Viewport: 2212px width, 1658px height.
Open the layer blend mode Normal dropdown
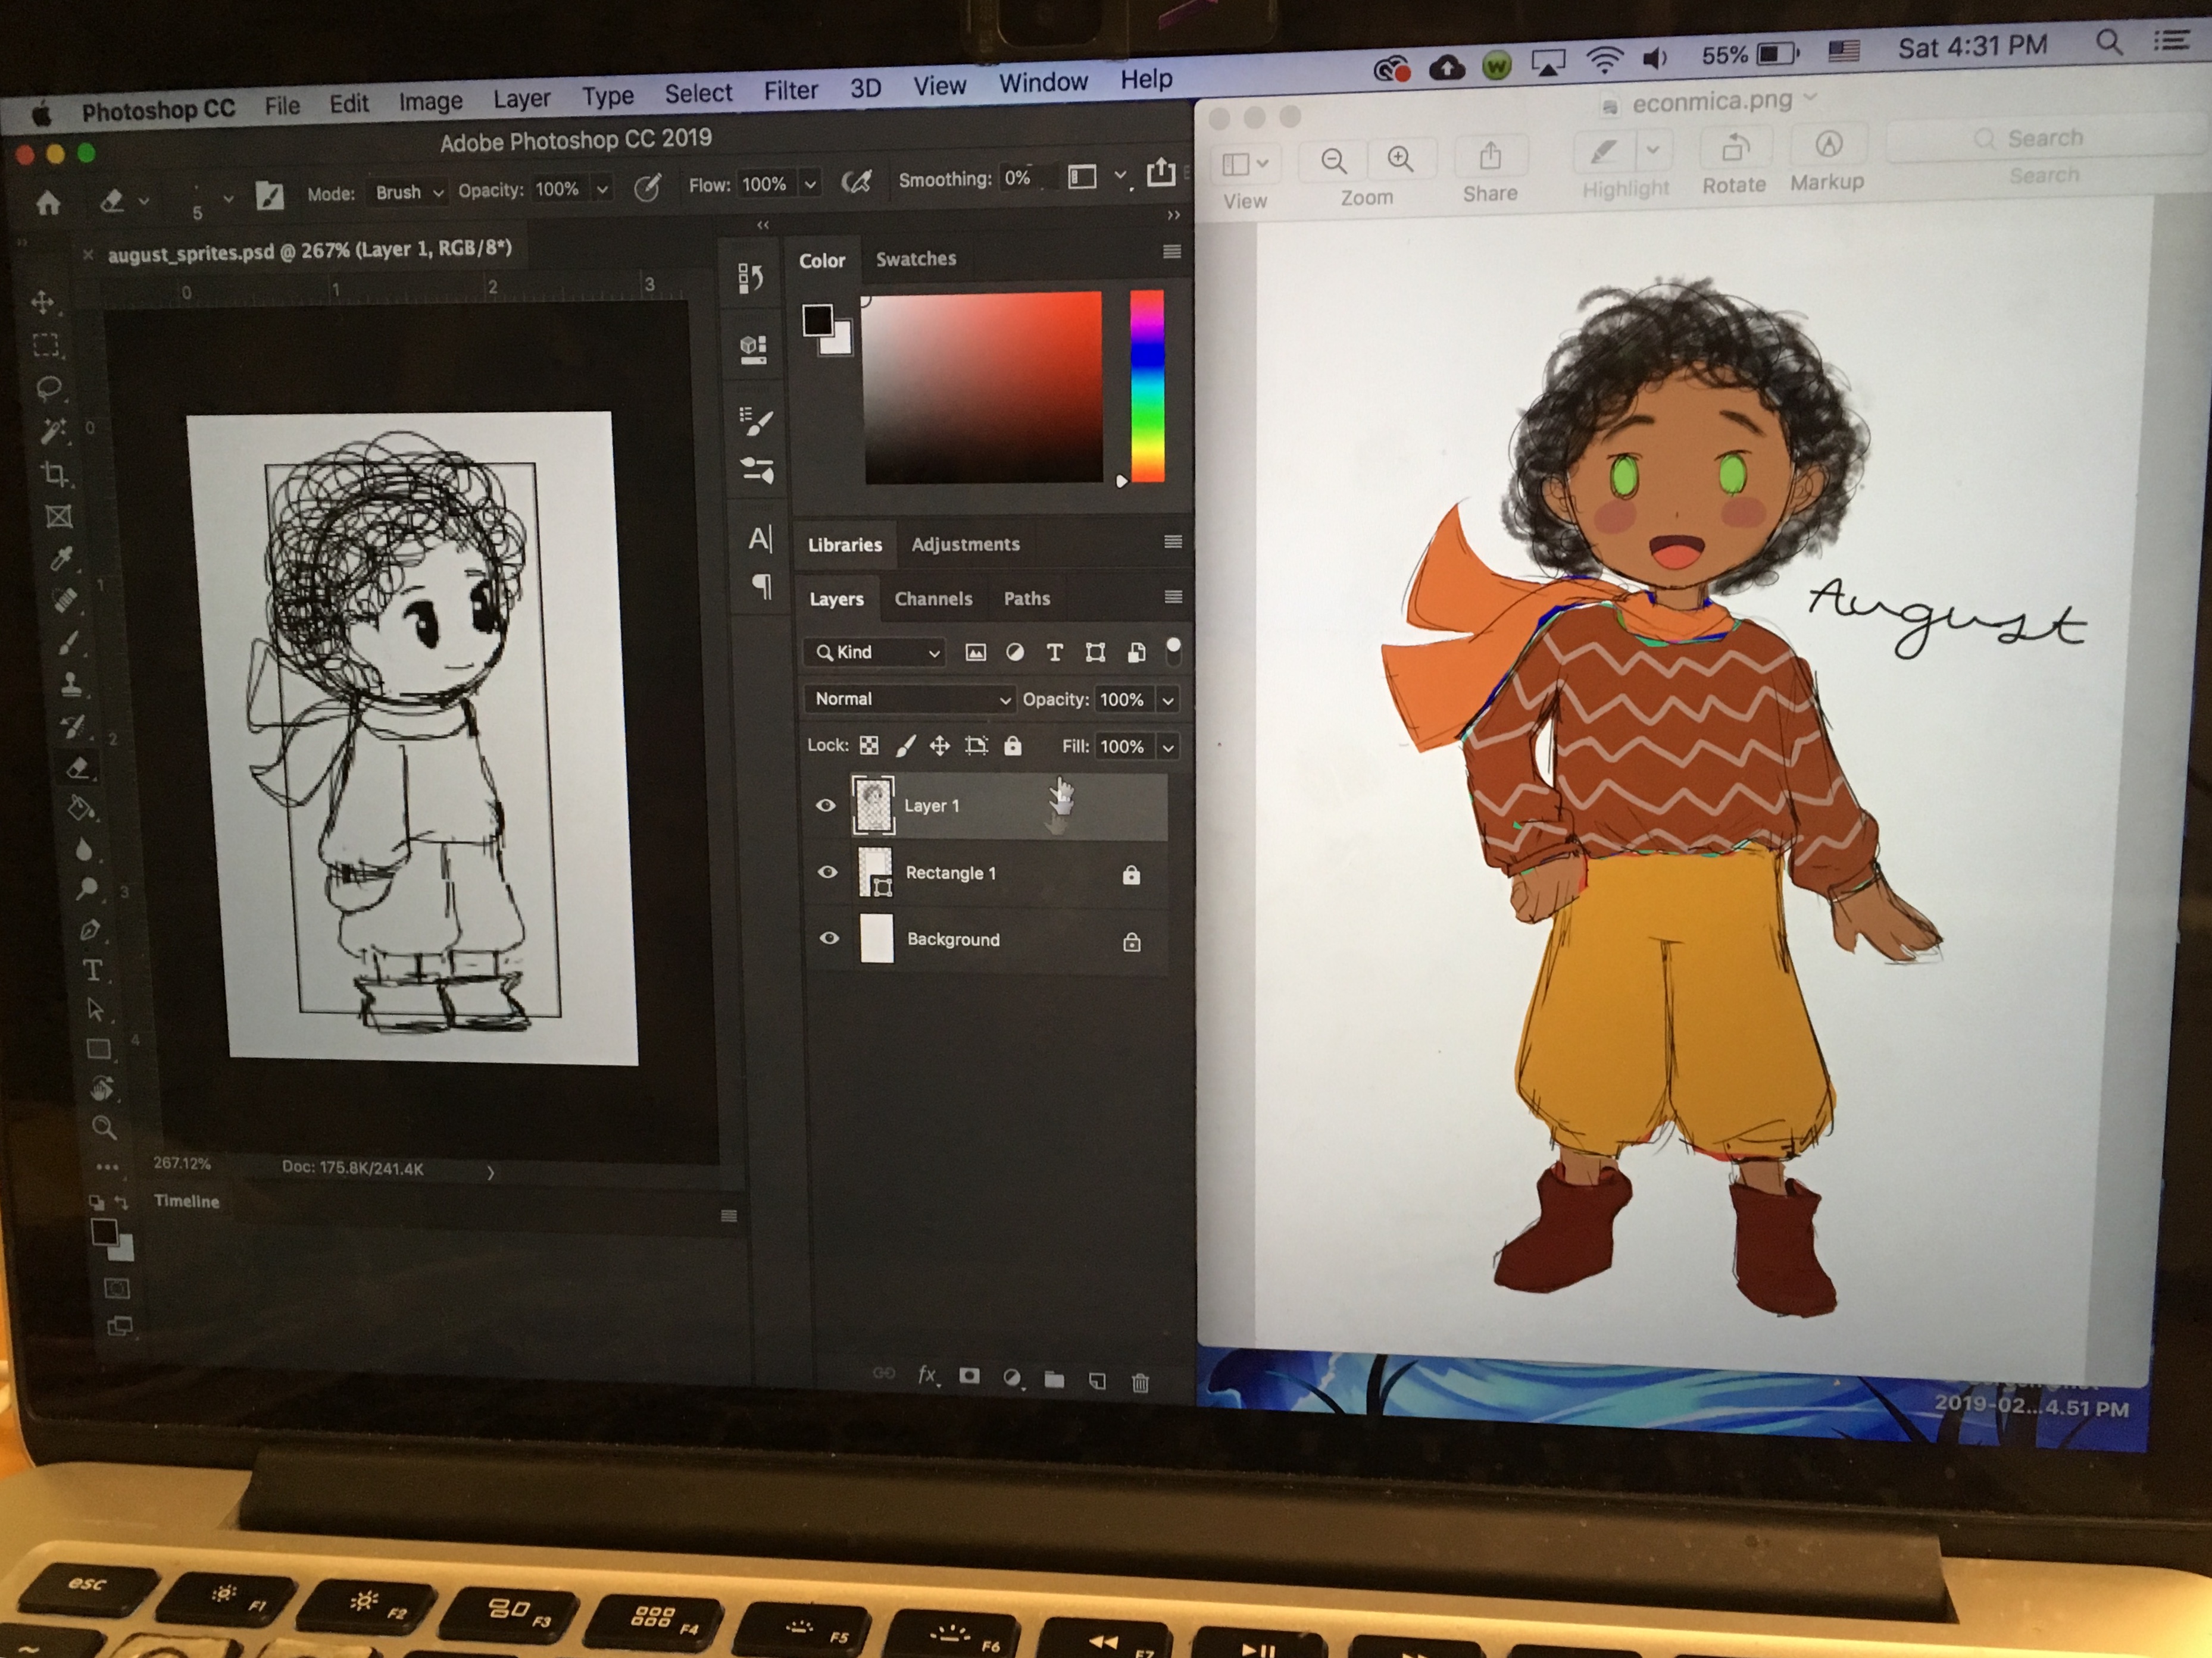coord(909,700)
